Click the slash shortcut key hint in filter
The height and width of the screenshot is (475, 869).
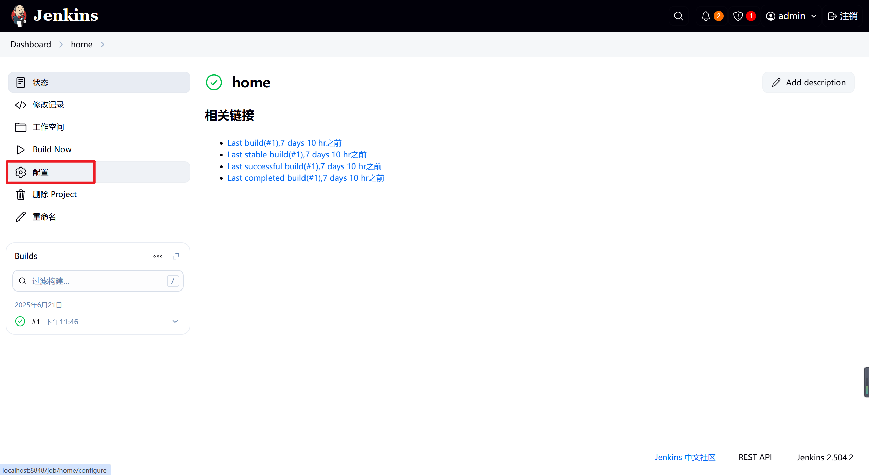coord(173,281)
